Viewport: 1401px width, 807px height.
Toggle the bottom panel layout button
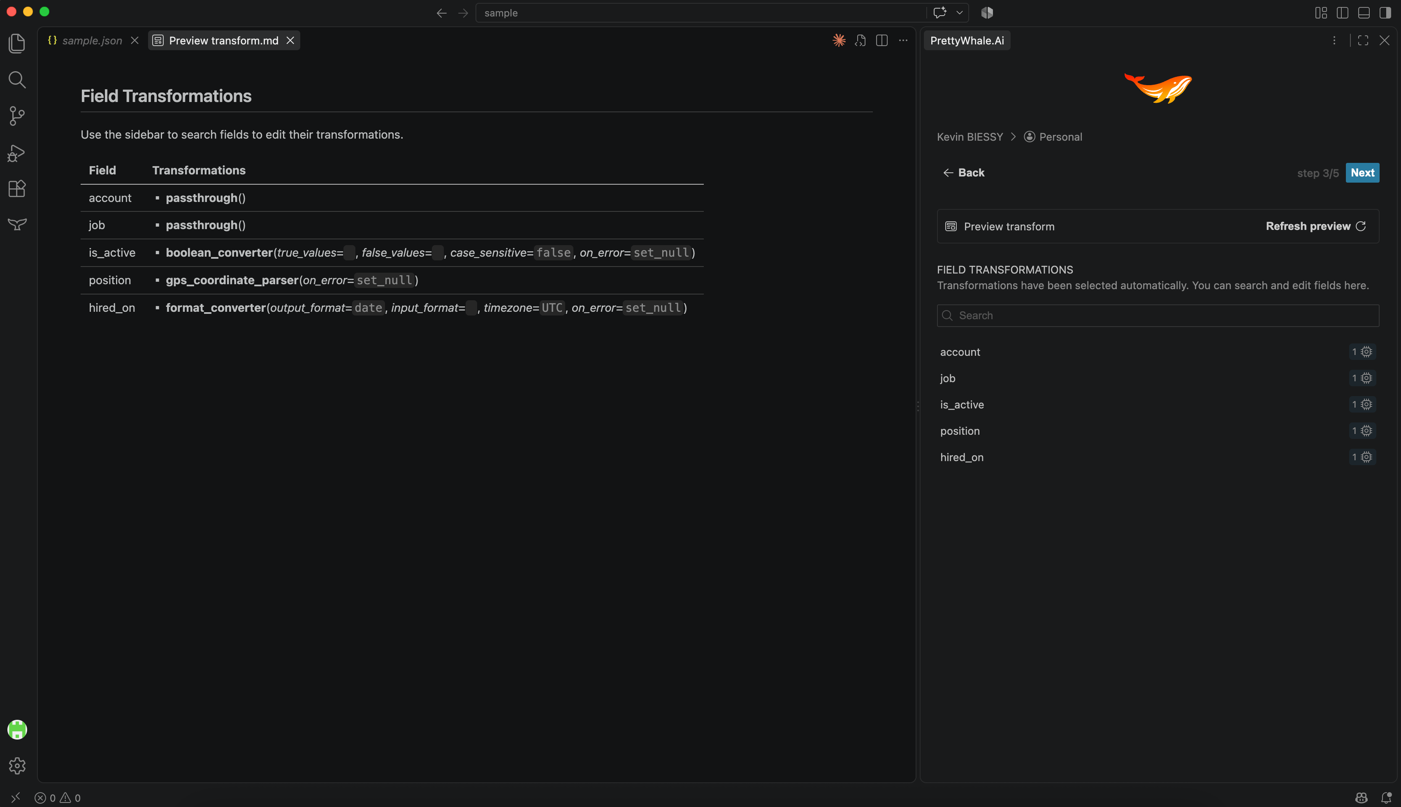(x=1364, y=13)
